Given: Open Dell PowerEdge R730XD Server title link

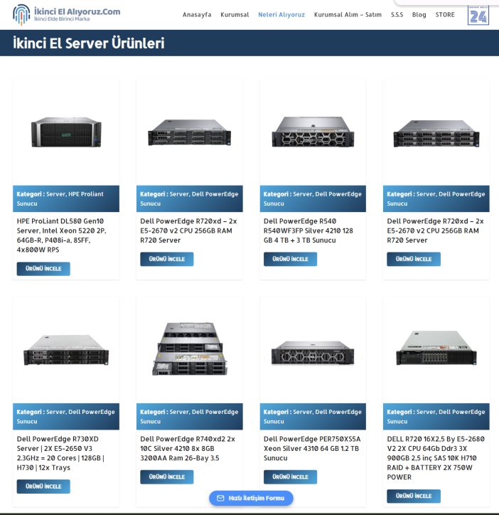Looking at the screenshot, I should [x=60, y=453].
